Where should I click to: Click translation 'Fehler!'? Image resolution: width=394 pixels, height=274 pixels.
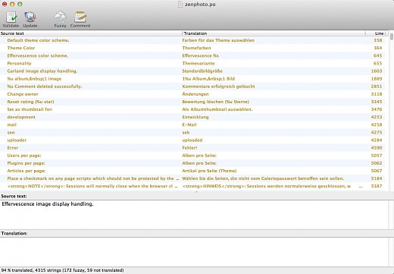click(x=189, y=148)
